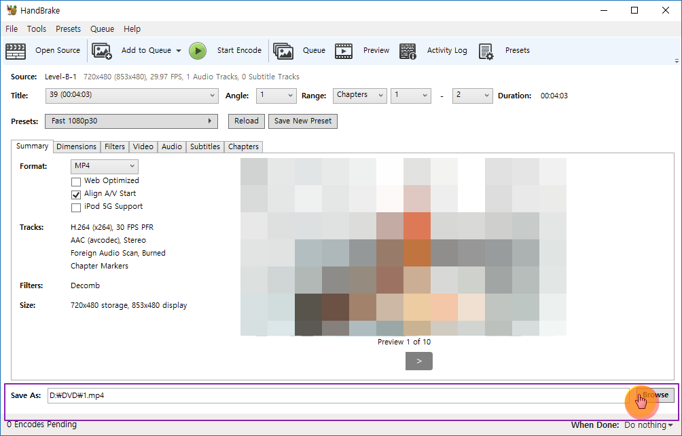Click the Save New Preset button
Viewport: 682px width, 436px height.
pos(303,121)
